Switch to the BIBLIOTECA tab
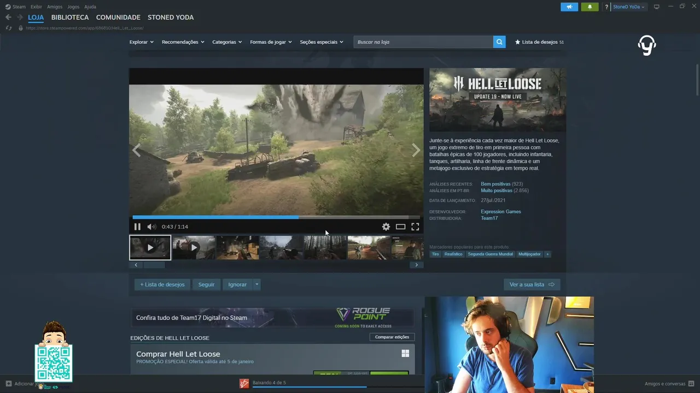Screen dimensions: 700x393 (70, 17)
